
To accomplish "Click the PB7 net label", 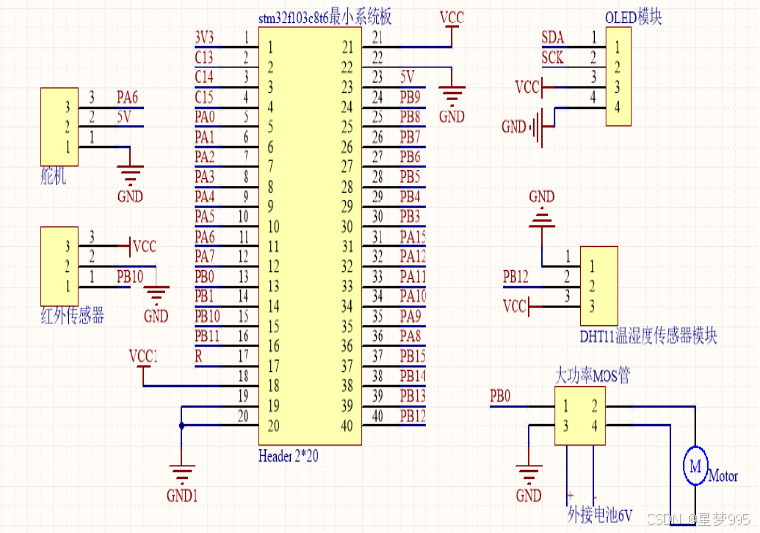I will (x=410, y=137).
